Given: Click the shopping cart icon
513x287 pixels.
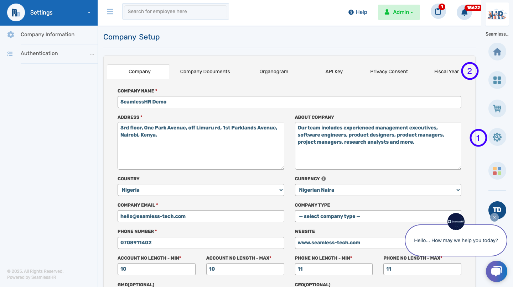Looking at the screenshot, I should tap(497, 108).
